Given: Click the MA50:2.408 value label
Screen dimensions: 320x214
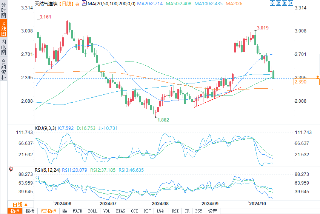Looking at the screenshot, I should (178, 4).
